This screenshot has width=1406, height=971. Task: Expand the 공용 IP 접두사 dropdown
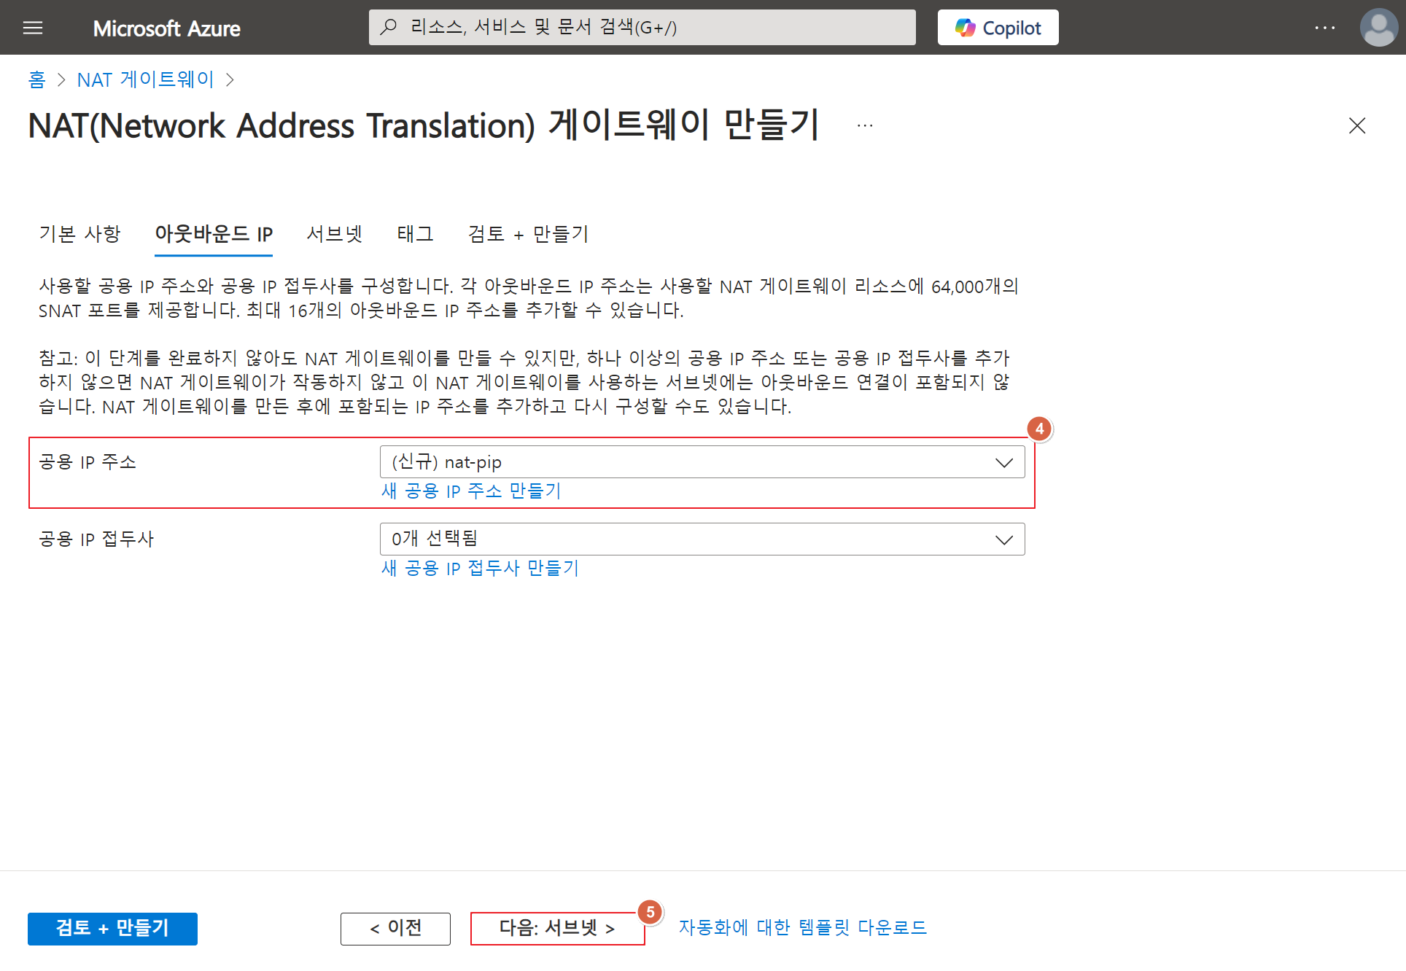point(702,539)
